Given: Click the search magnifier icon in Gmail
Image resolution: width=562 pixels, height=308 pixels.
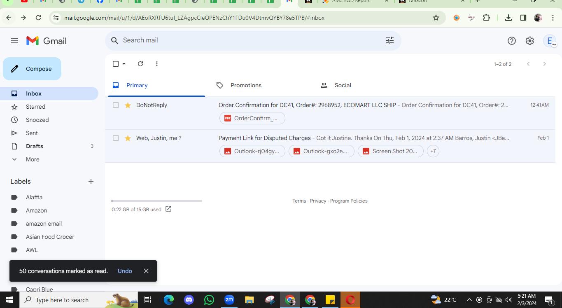Looking at the screenshot, I should (x=115, y=40).
